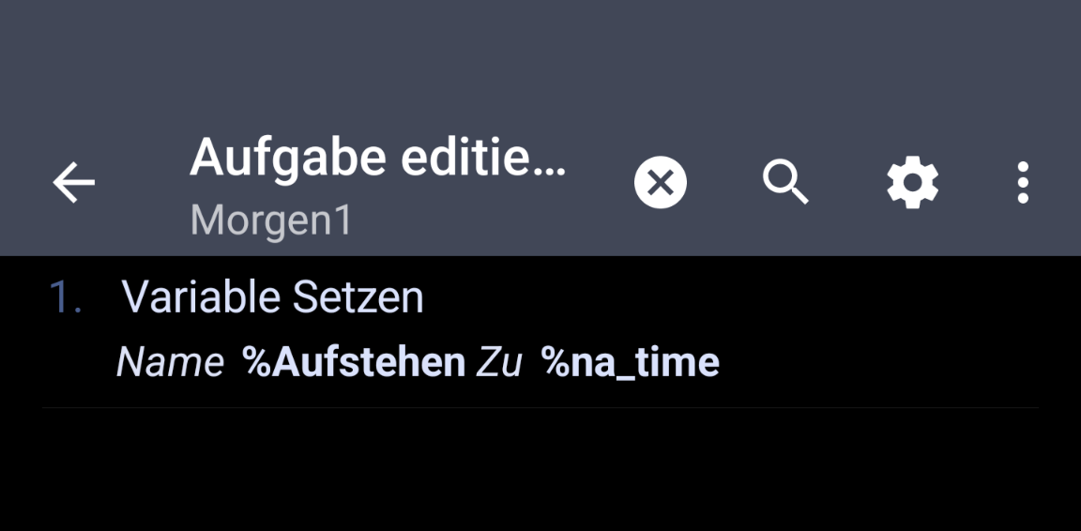Click the italic "Zu" label
This screenshot has height=531, width=1081.
[x=498, y=362]
